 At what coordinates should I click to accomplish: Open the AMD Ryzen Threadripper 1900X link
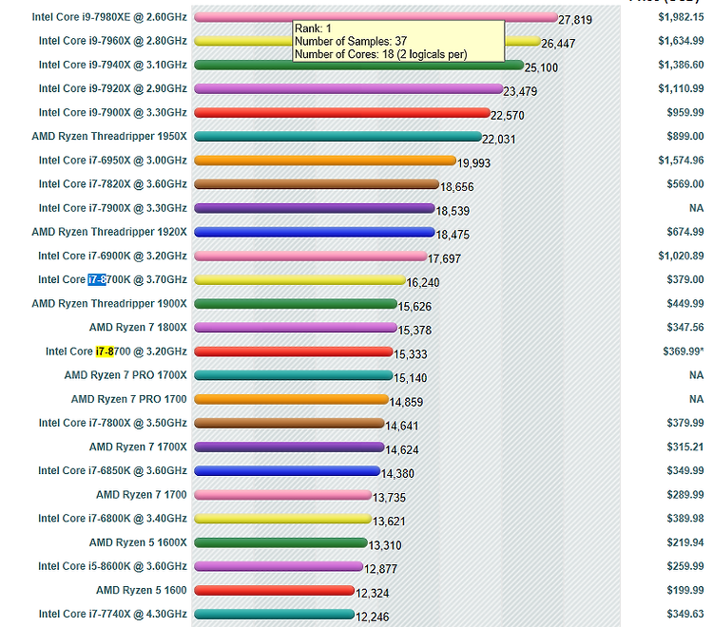point(109,303)
